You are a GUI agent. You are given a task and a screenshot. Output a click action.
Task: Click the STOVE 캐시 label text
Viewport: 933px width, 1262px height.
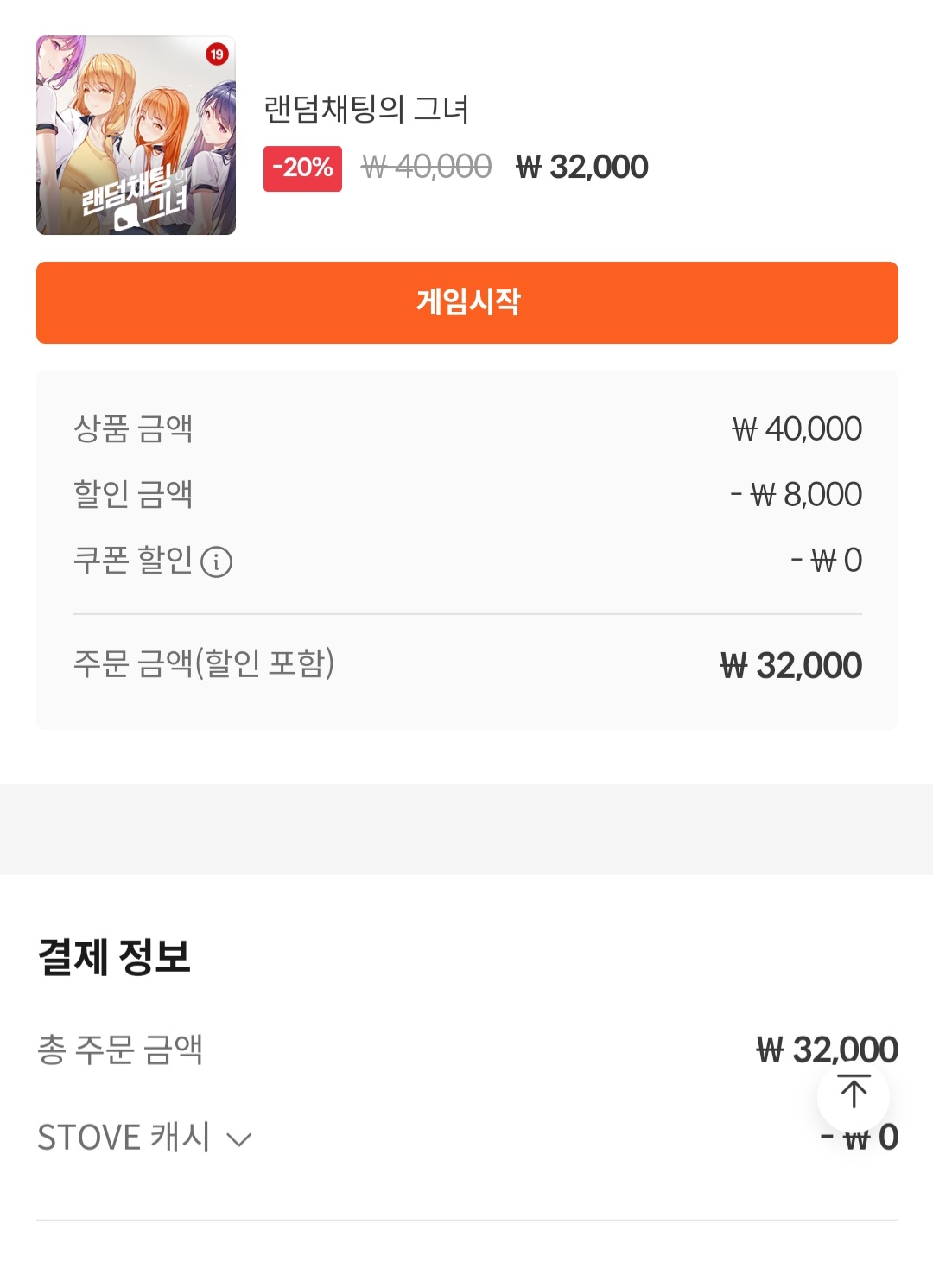point(124,1137)
